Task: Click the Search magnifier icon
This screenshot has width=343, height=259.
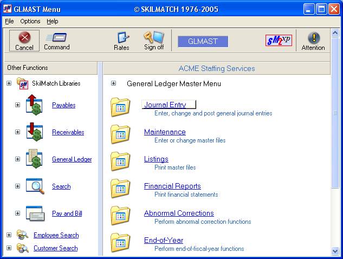Action: tap(35, 186)
